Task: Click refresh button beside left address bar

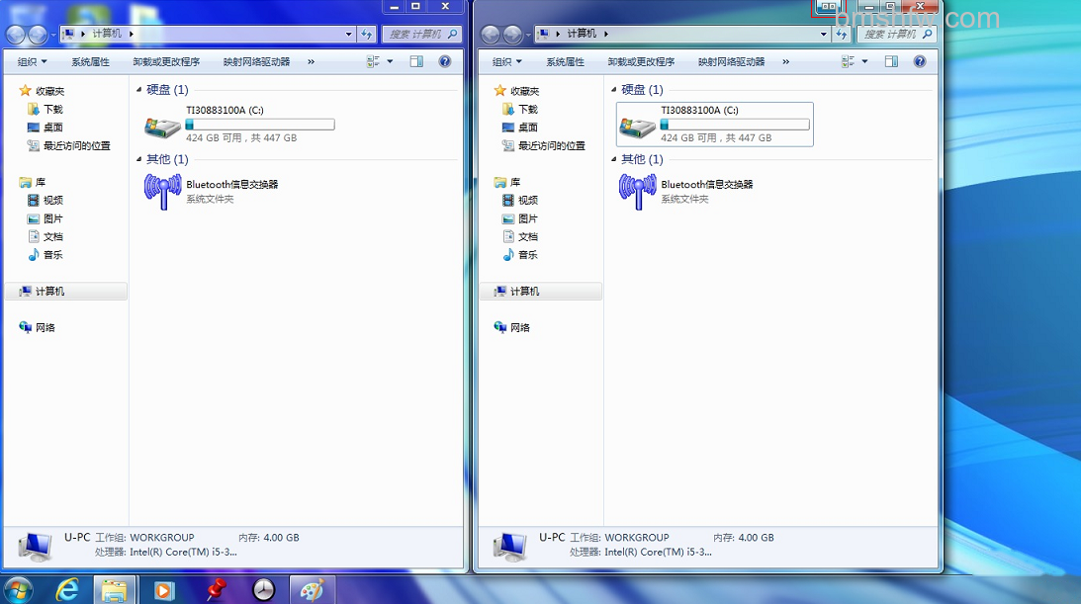Action: tap(367, 34)
